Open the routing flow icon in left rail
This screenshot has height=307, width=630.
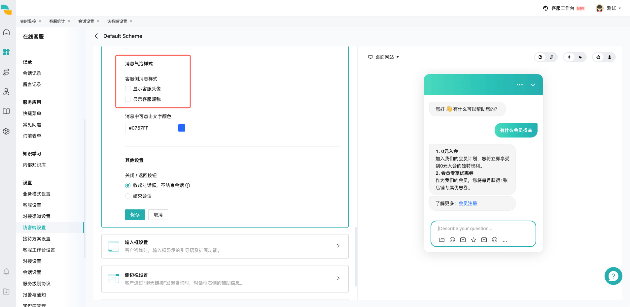coord(6,72)
